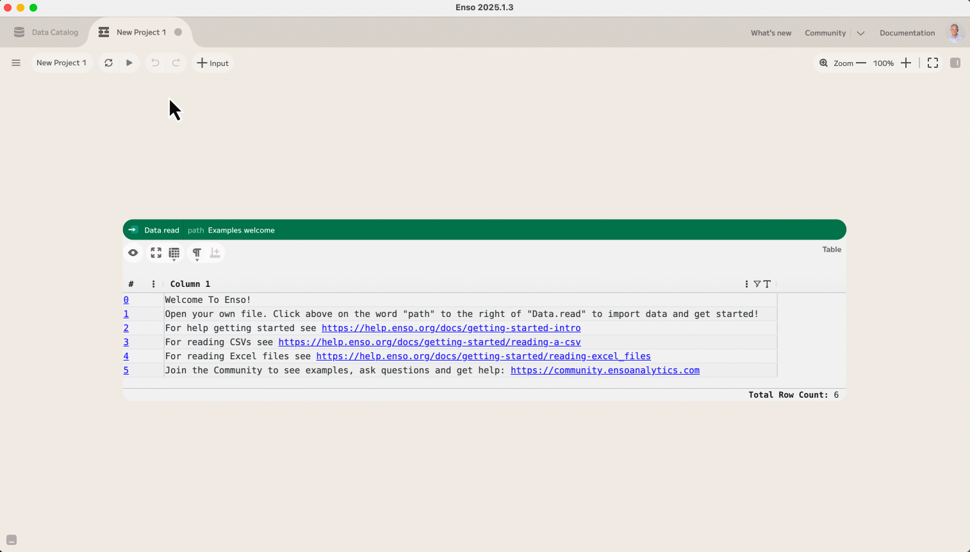Click the magnifier zoom icon

click(x=824, y=63)
